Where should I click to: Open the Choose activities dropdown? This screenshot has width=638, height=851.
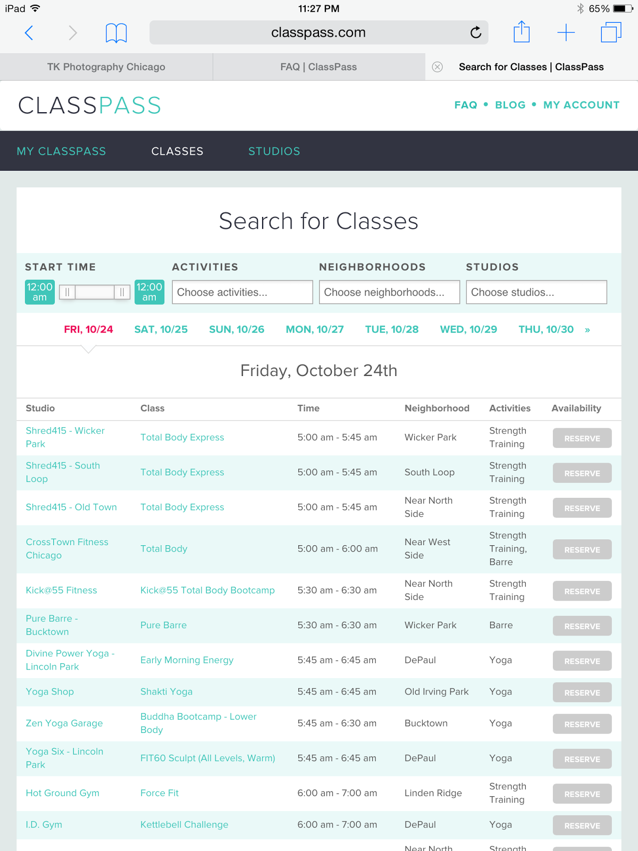242,292
